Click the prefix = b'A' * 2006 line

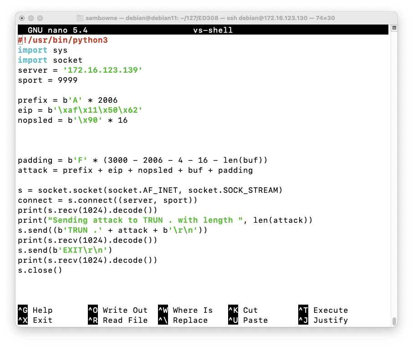[x=68, y=100]
